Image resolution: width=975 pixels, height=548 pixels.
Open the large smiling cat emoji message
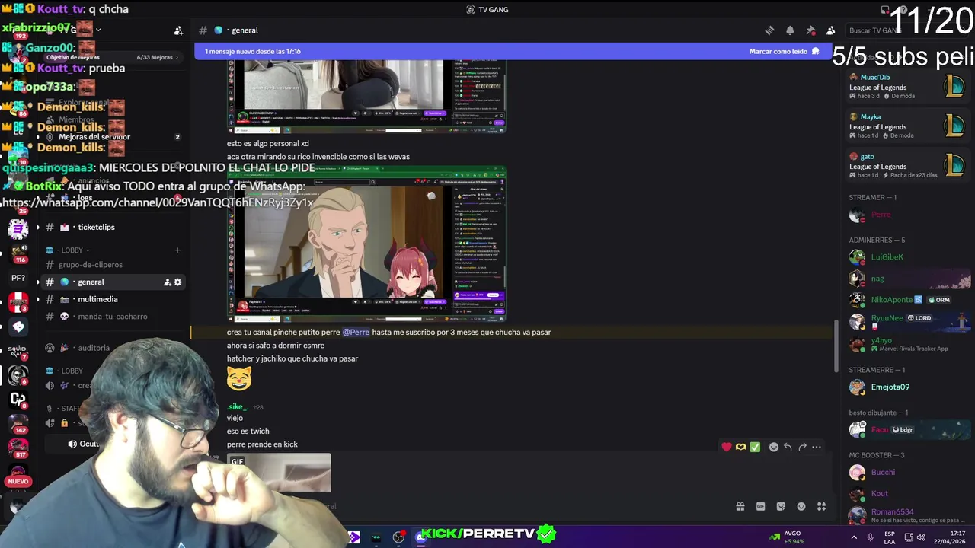(x=239, y=378)
